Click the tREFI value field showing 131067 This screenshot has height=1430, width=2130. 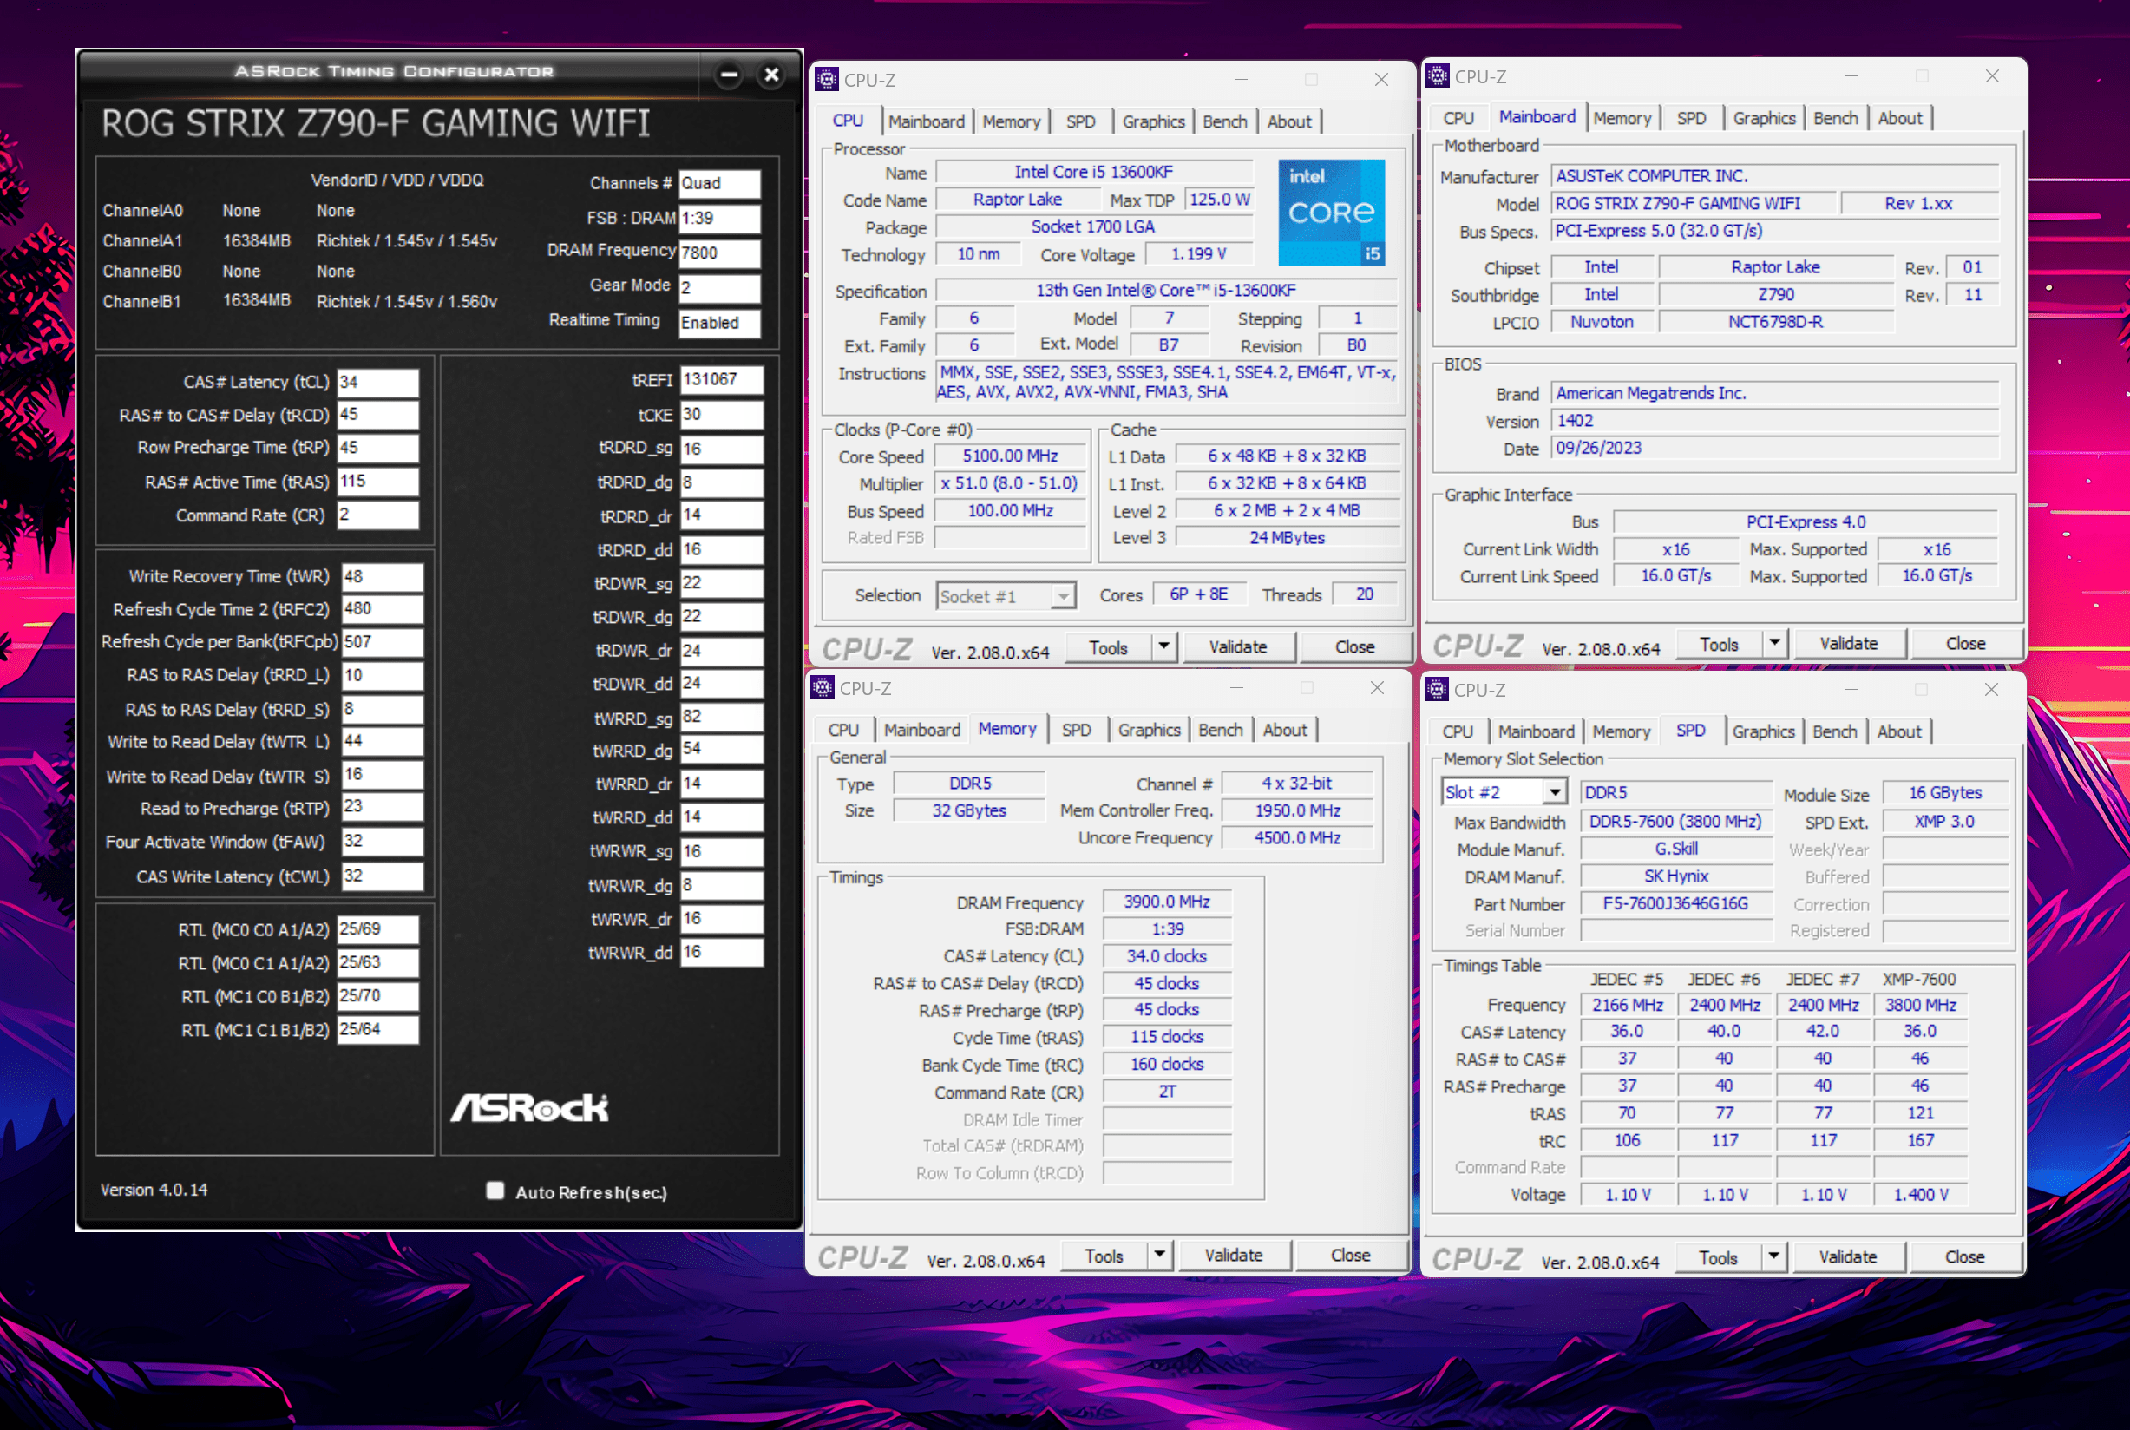pyautogui.click(x=720, y=379)
